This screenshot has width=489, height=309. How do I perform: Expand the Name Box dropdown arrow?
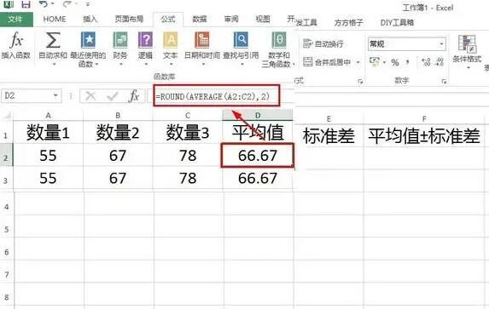pyautogui.click(x=55, y=95)
